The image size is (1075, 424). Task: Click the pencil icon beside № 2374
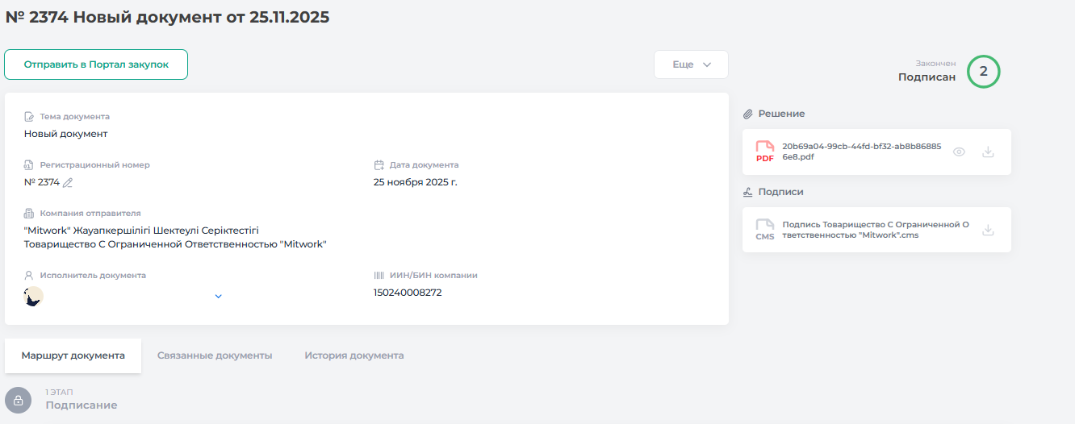coord(68,183)
